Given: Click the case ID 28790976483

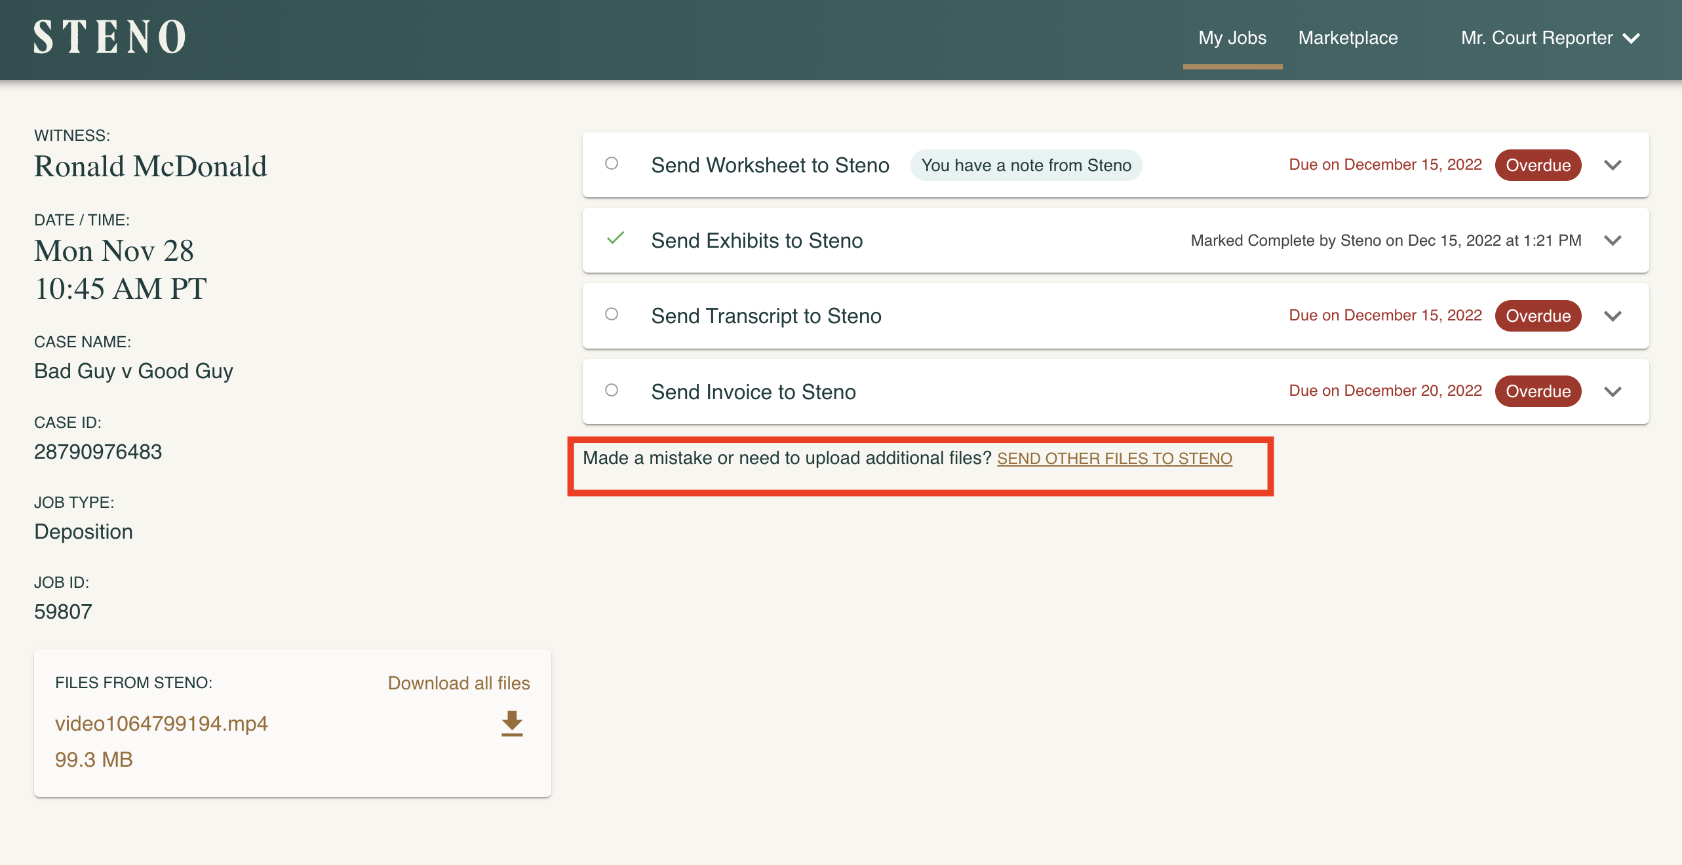Looking at the screenshot, I should point(98,452).
